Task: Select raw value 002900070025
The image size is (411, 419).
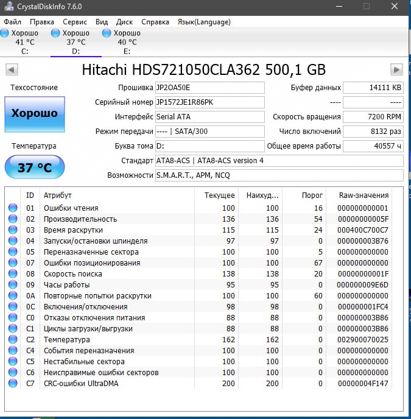Action: click(363, 339)
